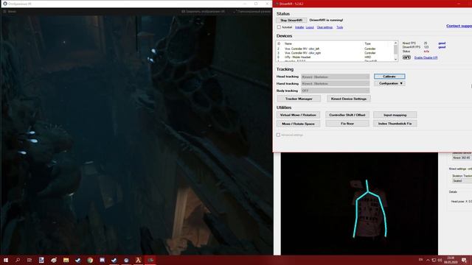Click the devices list scrollbar up arrow
The image size is (472, 265).
point(395,43)
